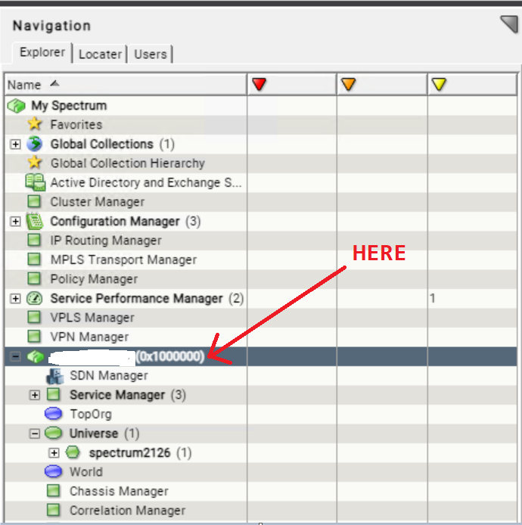Click the Configuration Manager icon
This screenshot has width=522, height=525.
coord(35,222)
